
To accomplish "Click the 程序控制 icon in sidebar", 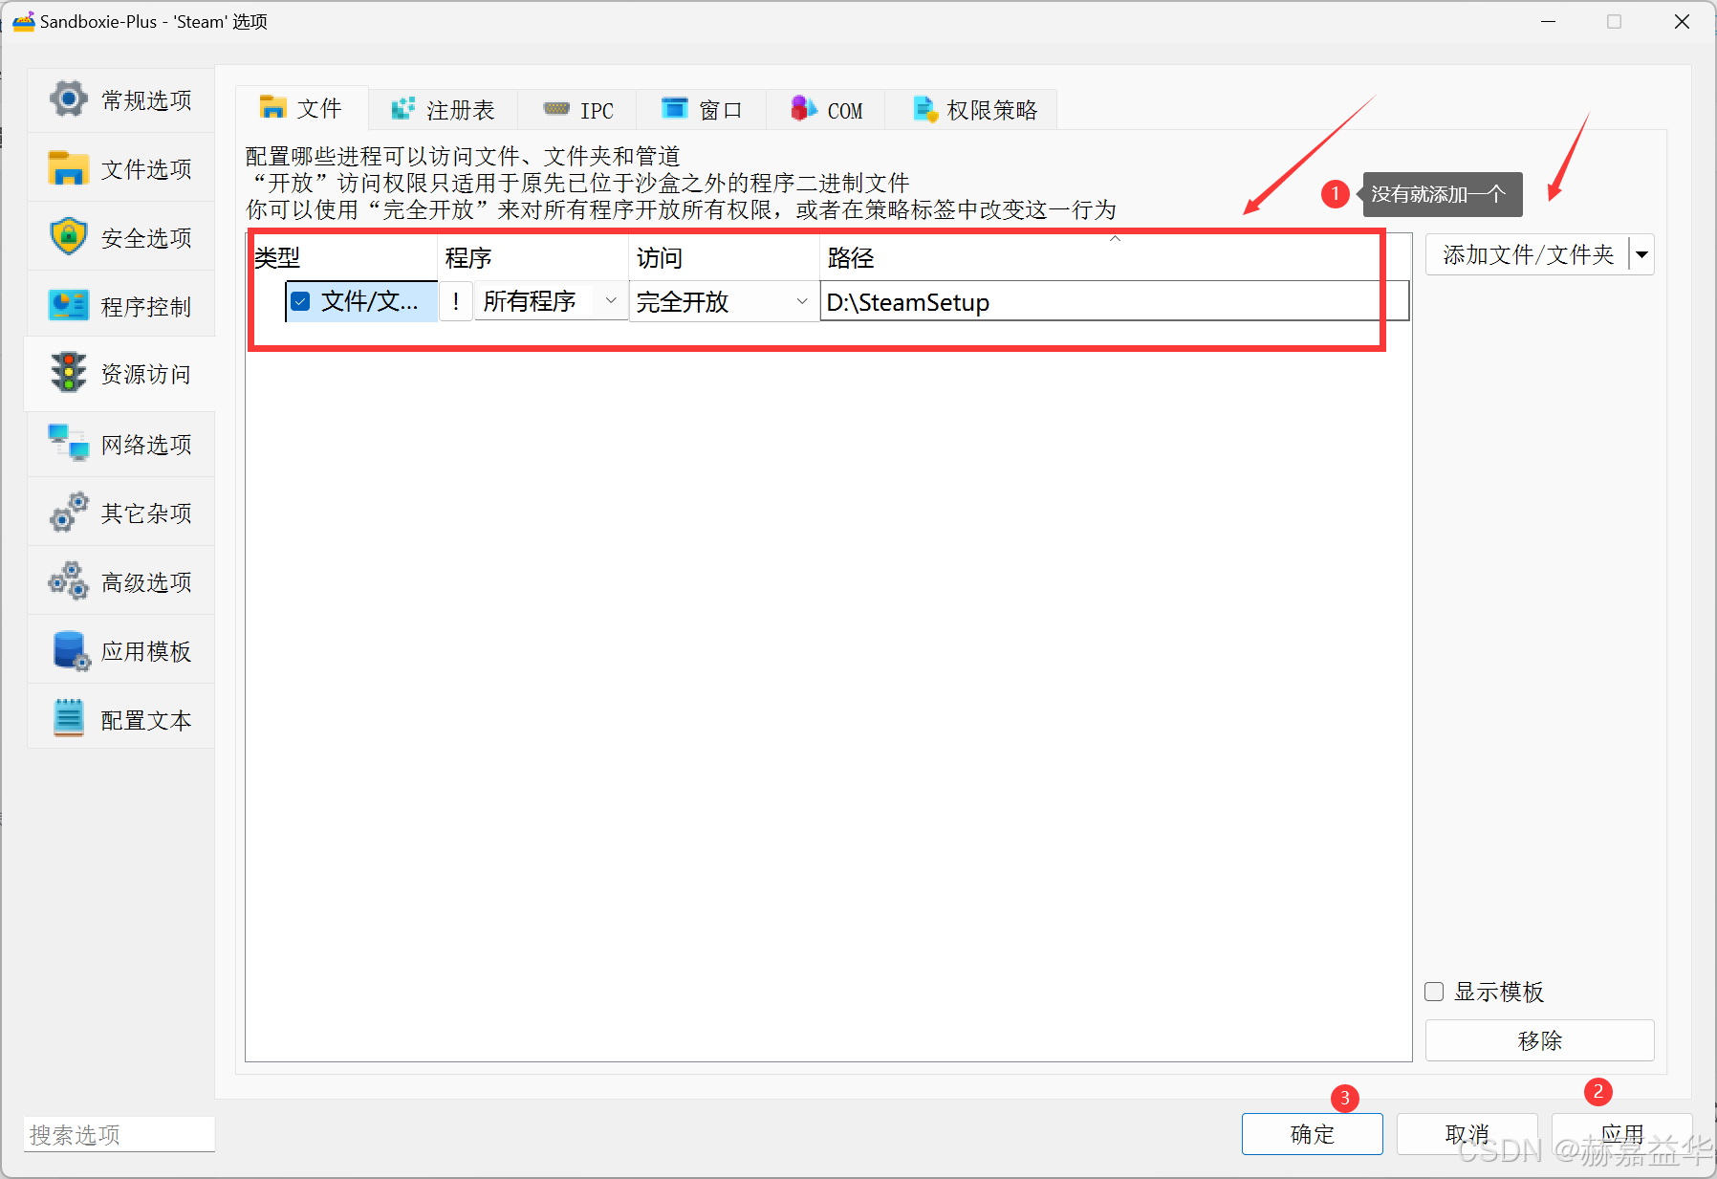I will [68, 306].
